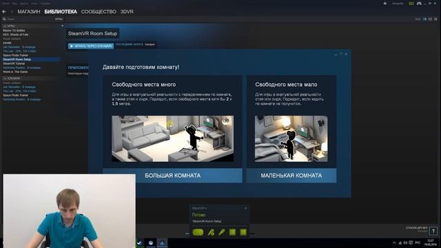Screen dimensions: 441x248
Task: Click the first base station icon in SteamVR
Action: coord(232,232)
